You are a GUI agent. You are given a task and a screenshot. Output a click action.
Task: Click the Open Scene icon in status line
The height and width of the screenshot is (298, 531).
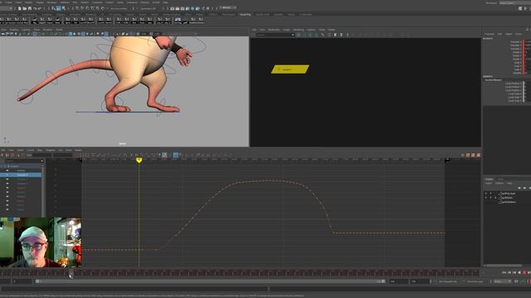point(25,8)
